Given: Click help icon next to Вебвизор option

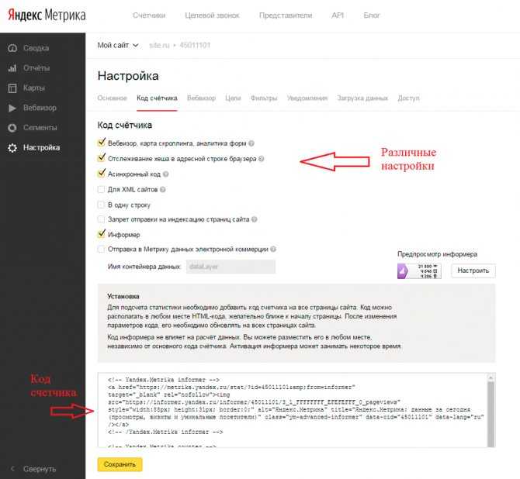Looking at the screenshot, I should [251, 143].
